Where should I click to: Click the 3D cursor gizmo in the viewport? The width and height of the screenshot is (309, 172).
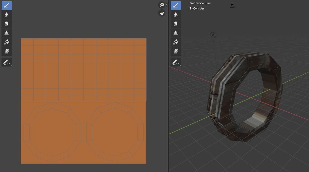pyautogui.click(x=213, y=35)
